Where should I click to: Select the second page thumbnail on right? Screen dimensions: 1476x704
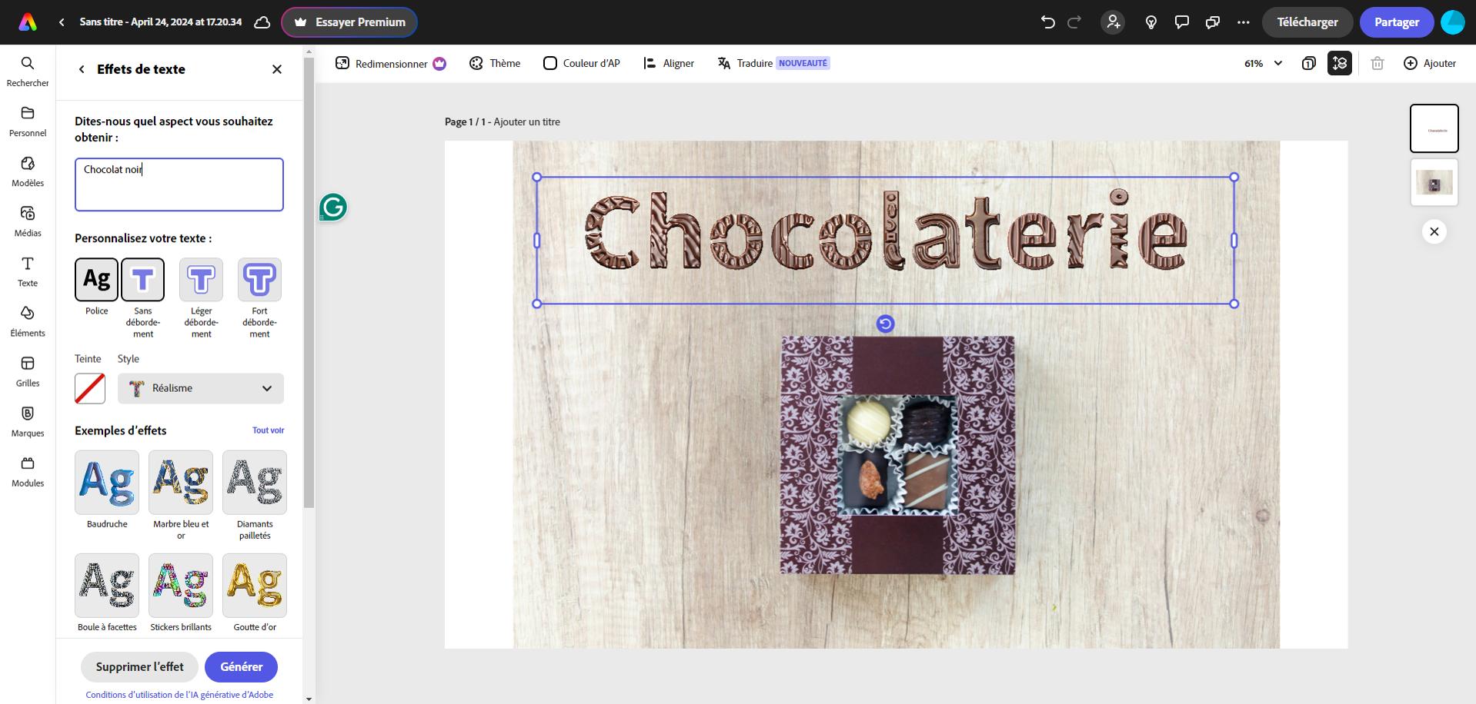pos(1434,182)
